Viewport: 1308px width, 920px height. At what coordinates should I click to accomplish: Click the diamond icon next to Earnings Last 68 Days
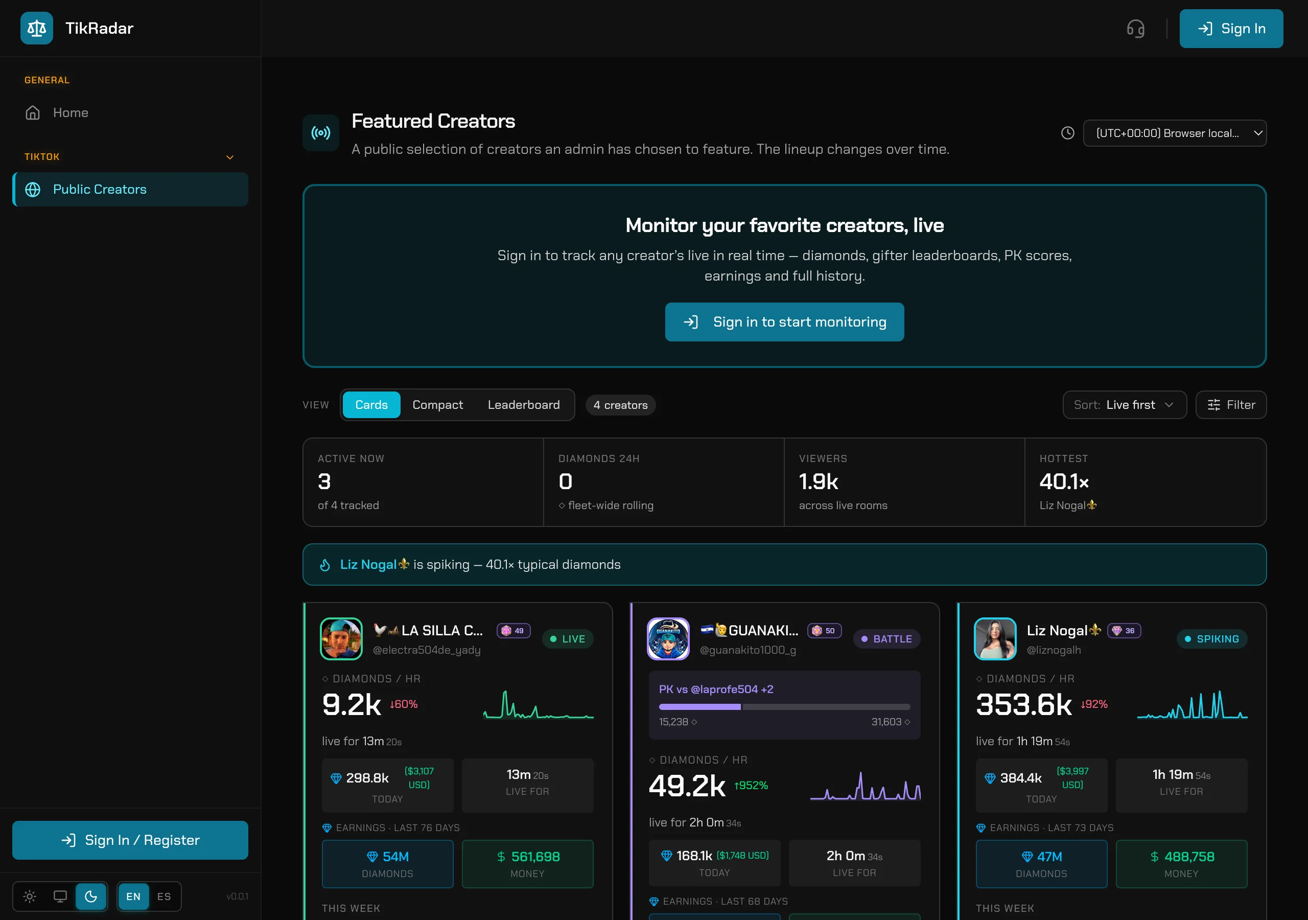pyautogui.click(x=654, y=901)
